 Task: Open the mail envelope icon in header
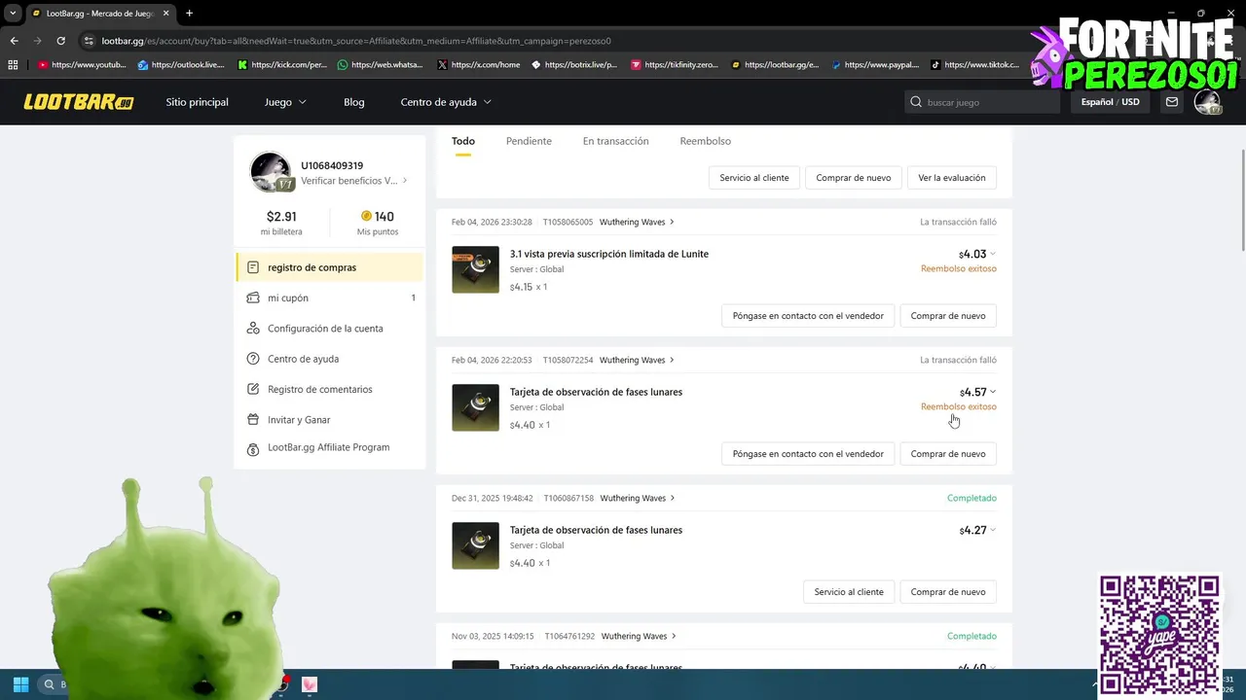coord(1172,102)
